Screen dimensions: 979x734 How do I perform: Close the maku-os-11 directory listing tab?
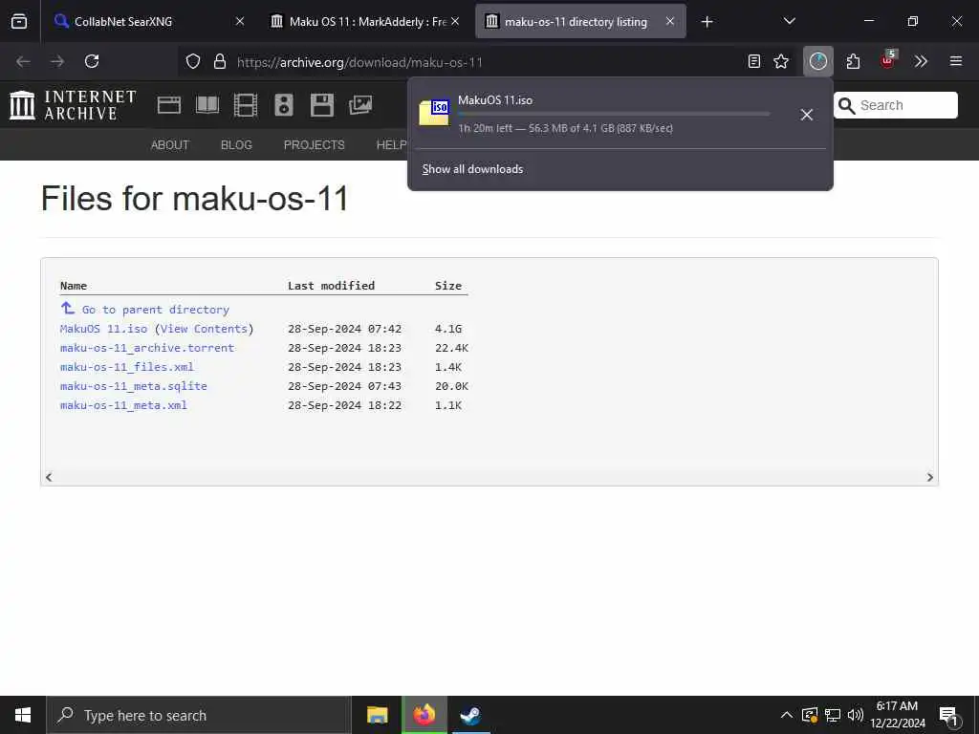click(670, 21)
